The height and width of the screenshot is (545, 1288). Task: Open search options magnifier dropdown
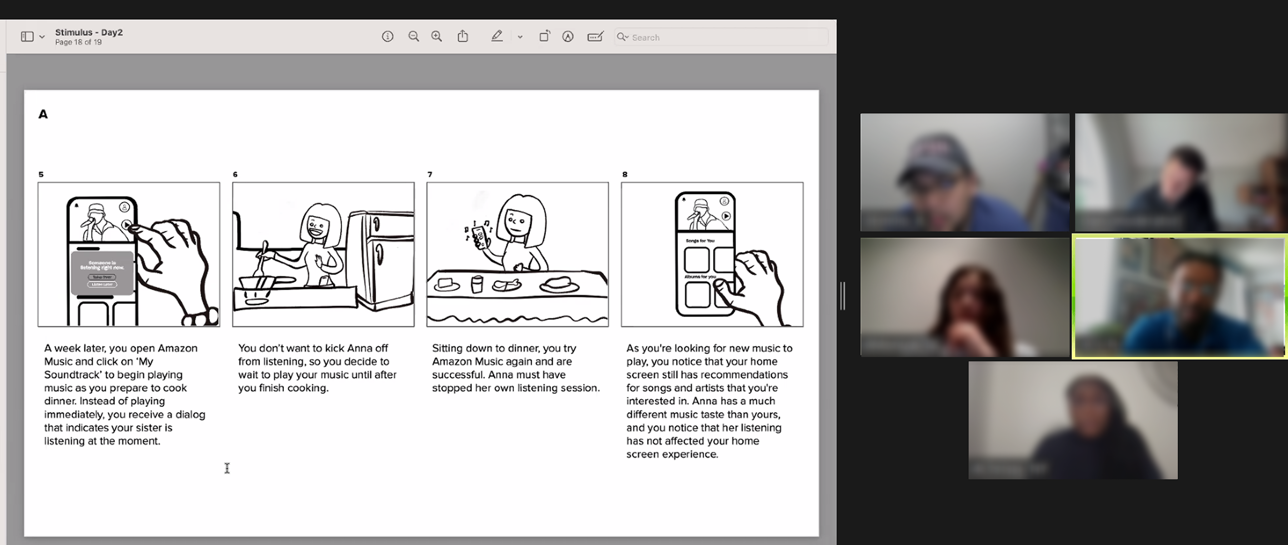(x=622, y=37)
